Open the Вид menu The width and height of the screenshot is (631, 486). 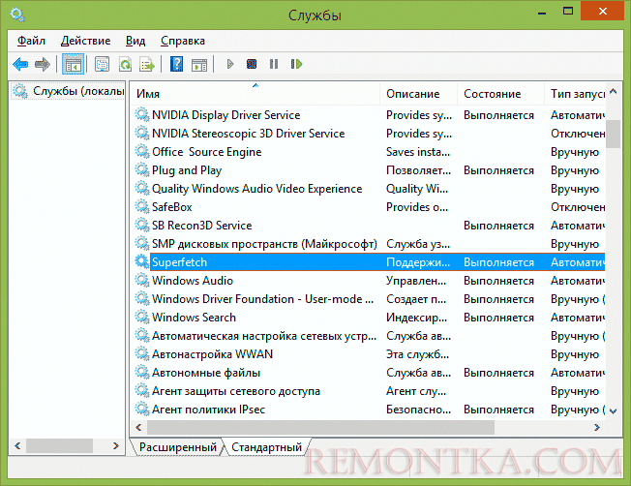[135, 41]
